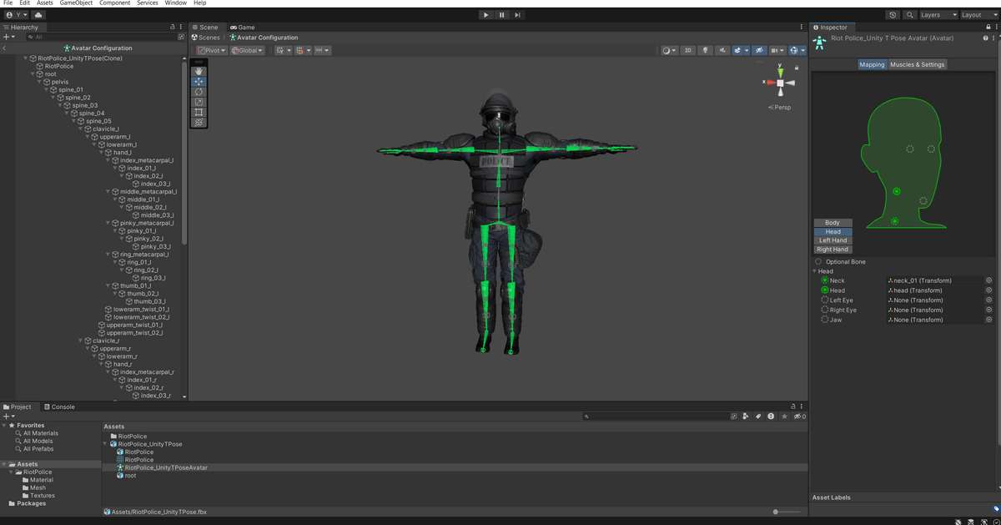Select the Mapping tab in Inspector

tap(873, 64)
